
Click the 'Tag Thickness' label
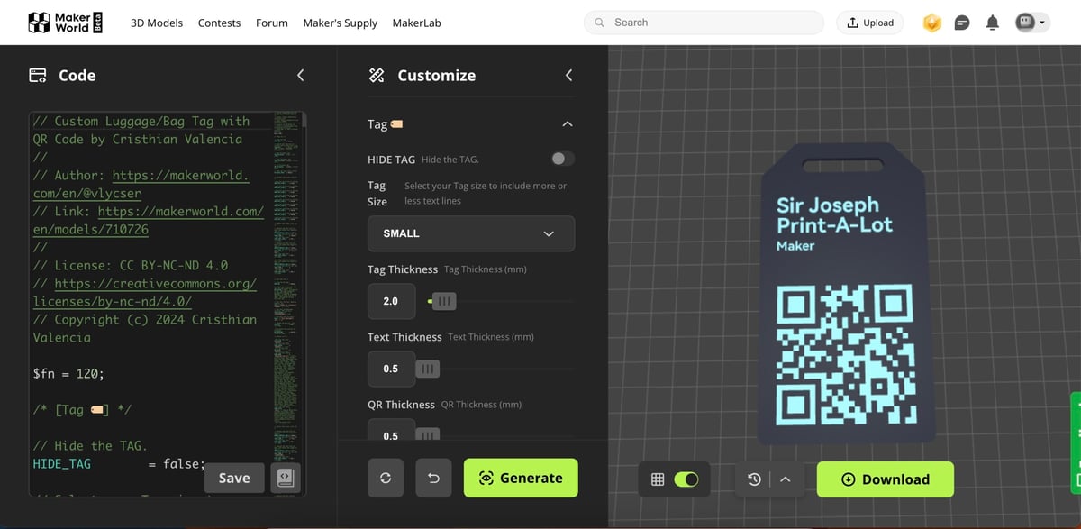(403, 269)
